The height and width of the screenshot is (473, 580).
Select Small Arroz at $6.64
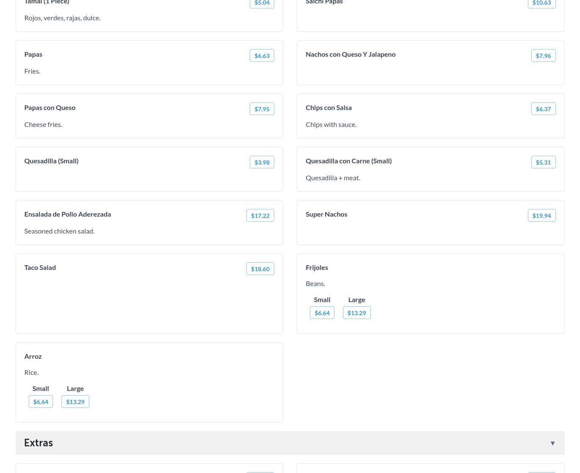(x=41, y=401)
